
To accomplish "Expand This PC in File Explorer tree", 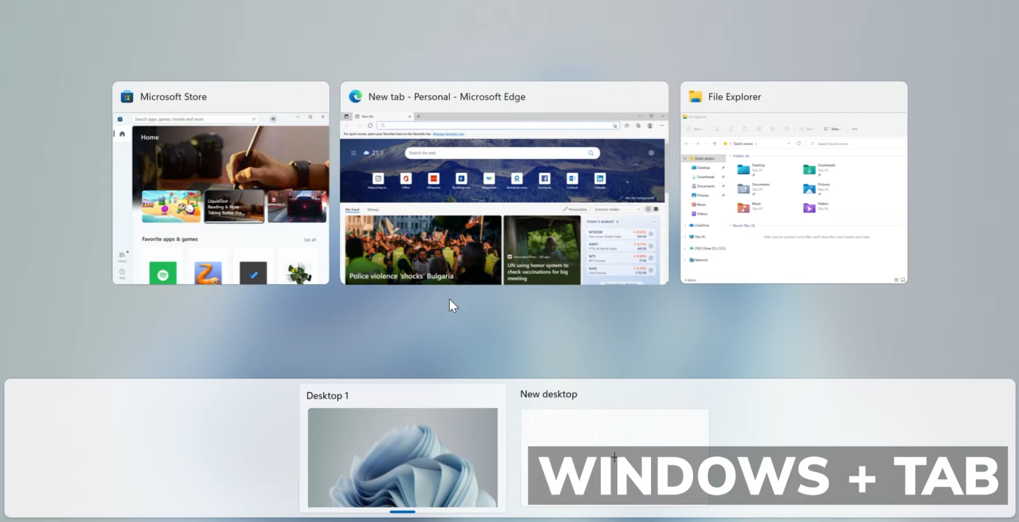I will click(x=684, y=237).
